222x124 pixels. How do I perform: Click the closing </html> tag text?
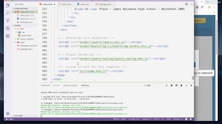(x=57, y=79)
